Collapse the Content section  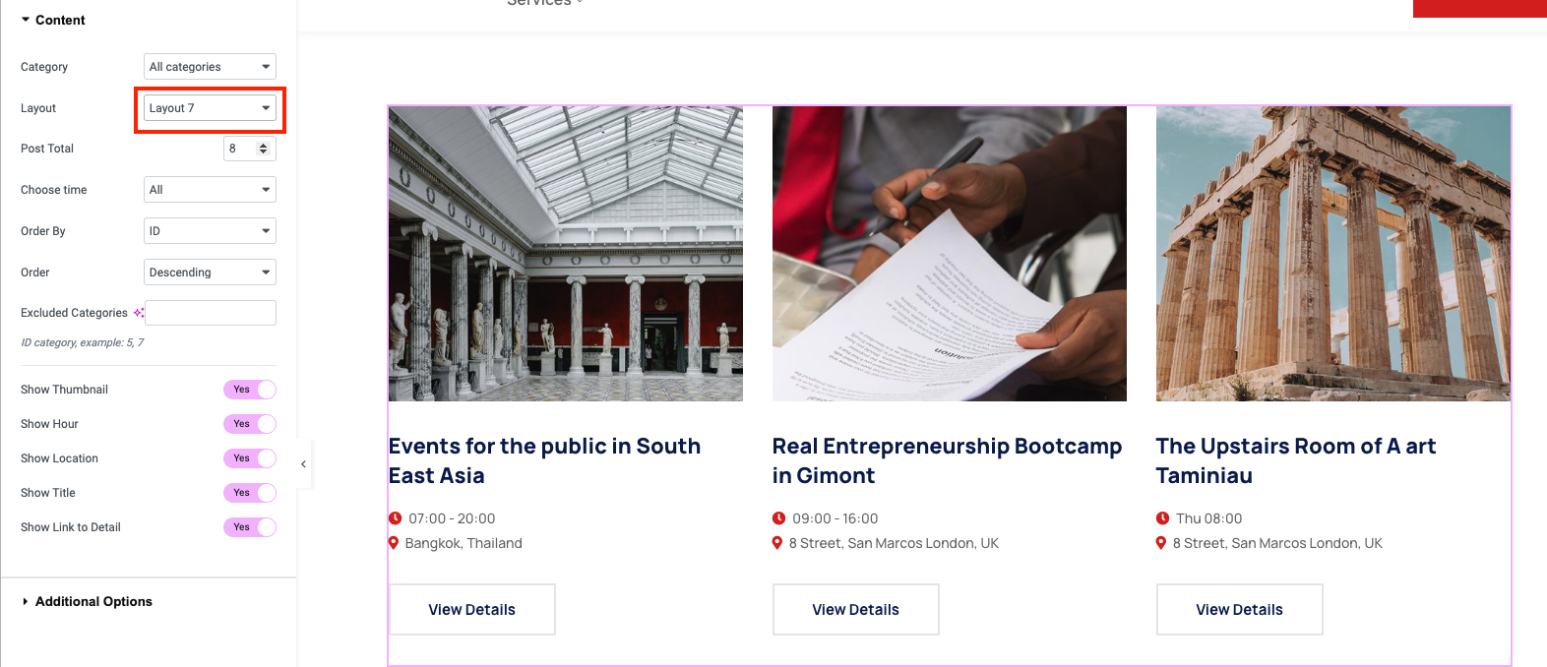(x=60, y=20)
